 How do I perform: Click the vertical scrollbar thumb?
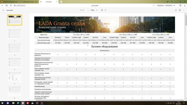tap(186, 20)
